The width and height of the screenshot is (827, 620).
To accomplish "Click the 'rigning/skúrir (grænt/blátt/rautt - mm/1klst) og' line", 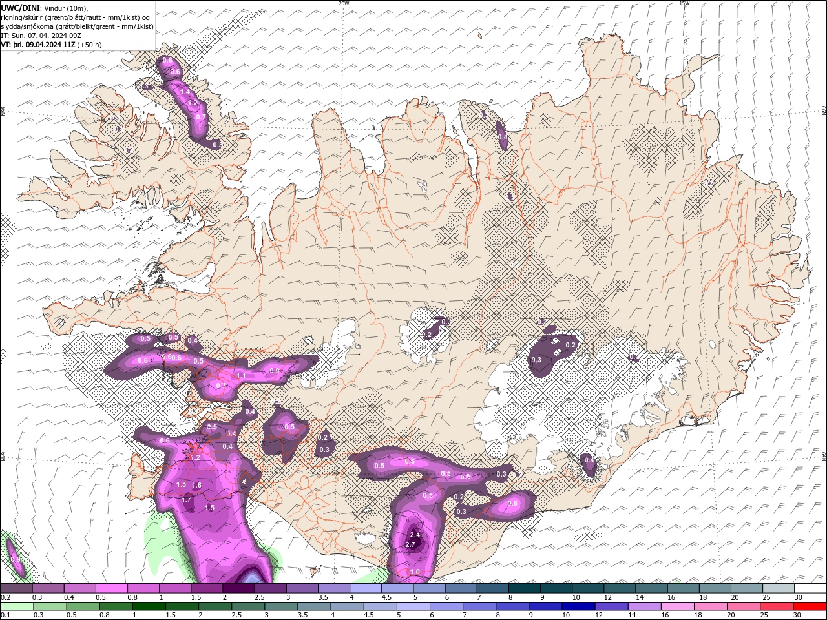I will 75,17.
